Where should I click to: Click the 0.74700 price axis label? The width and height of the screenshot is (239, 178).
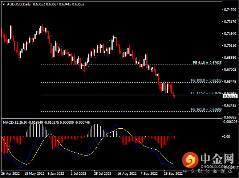click(230, 10)
